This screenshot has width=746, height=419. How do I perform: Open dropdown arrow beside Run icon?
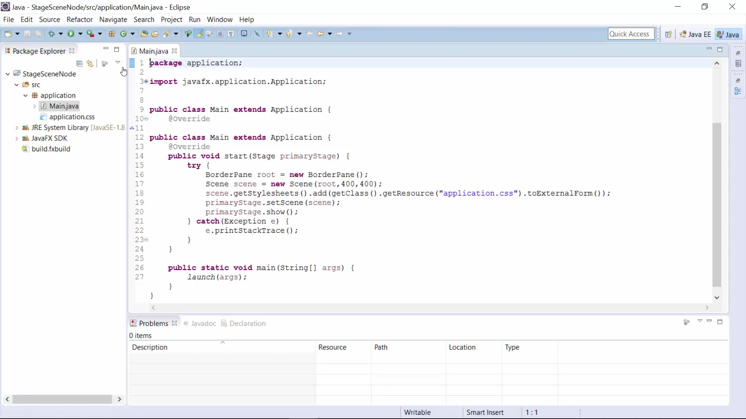click(80, 34)
